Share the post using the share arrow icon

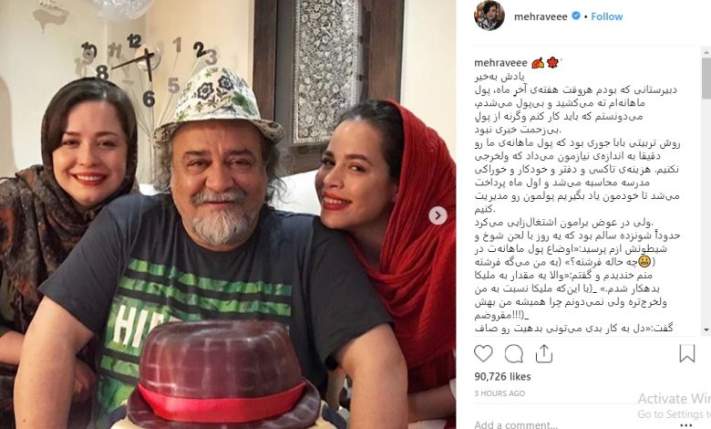point(543,353)
